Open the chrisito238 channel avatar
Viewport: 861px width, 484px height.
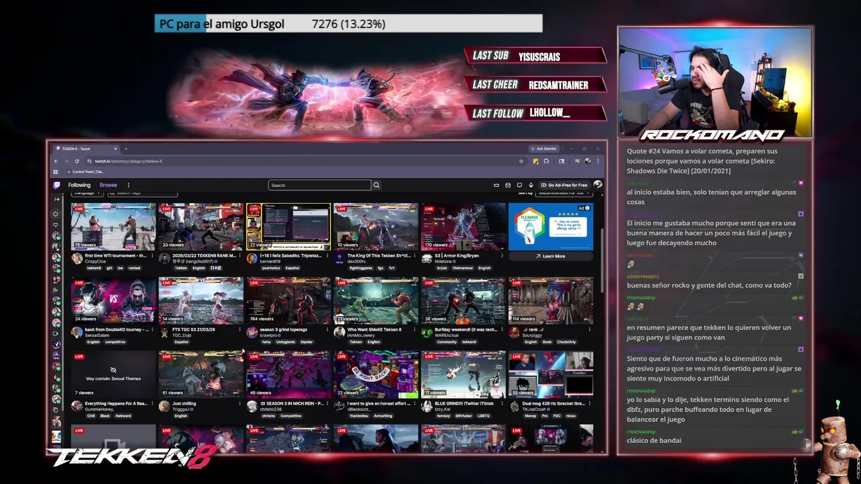252,406
